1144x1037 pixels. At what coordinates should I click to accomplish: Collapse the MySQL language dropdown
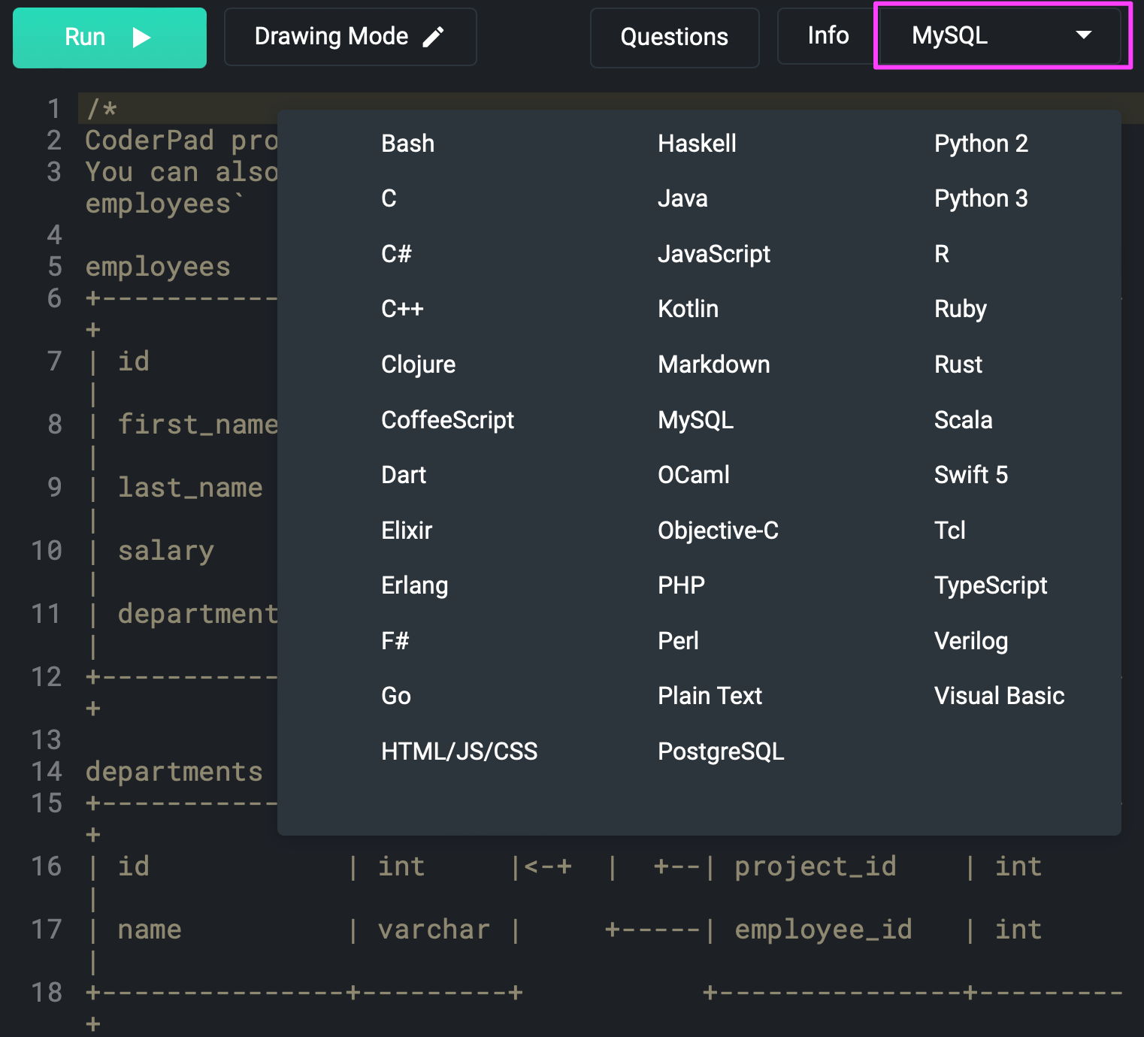pos(1003,35)
